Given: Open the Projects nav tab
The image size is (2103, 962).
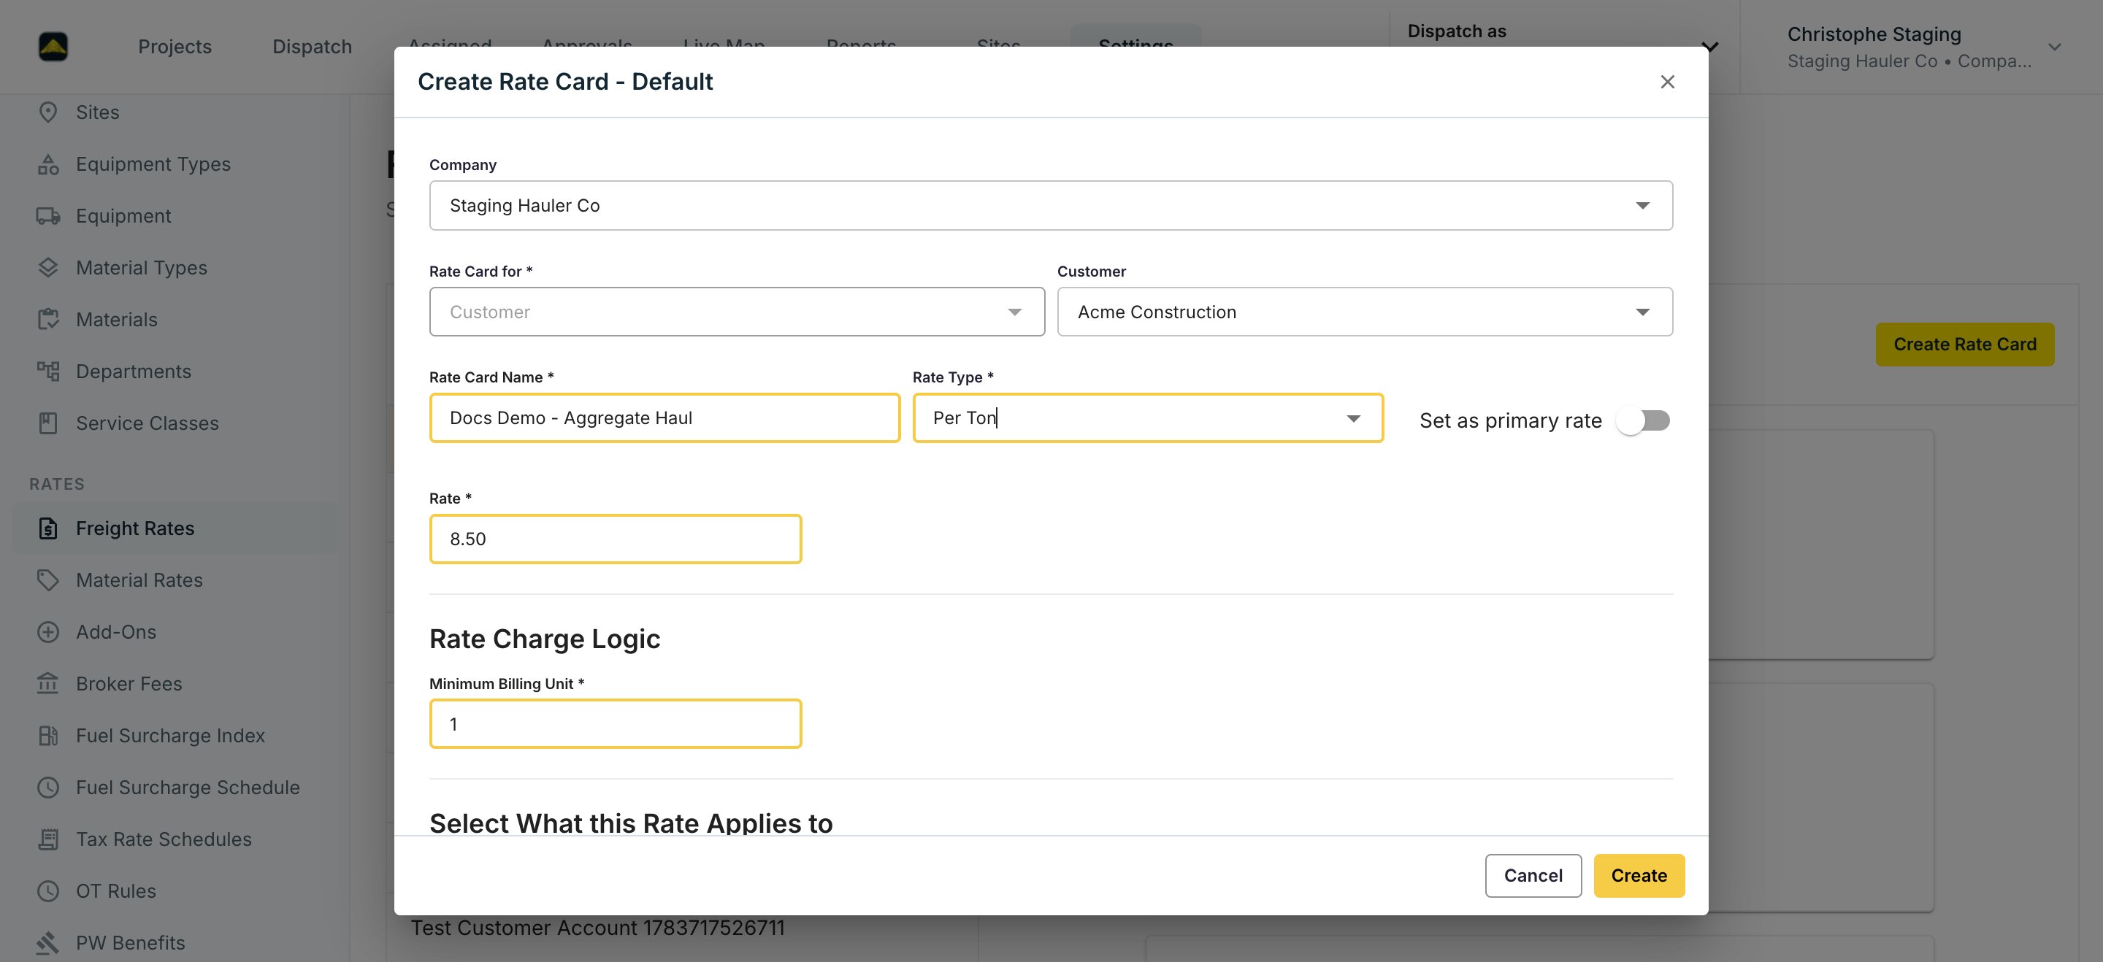Looking at the screenshot, I should click(175, 47).
